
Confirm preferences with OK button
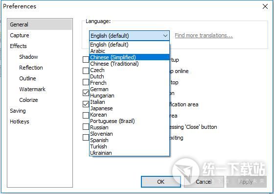coord(161,182)
